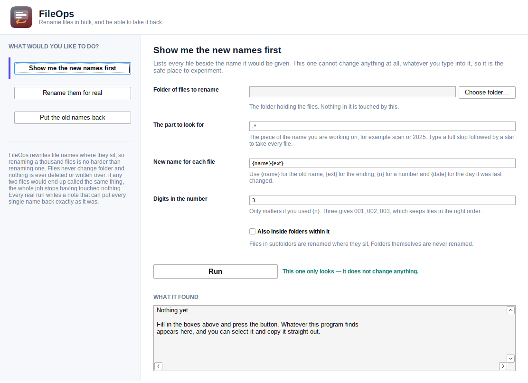The height and width of the screenshot is (383, 528).
Task: Click the FileOps app logo icon
Action: [21, 17]
